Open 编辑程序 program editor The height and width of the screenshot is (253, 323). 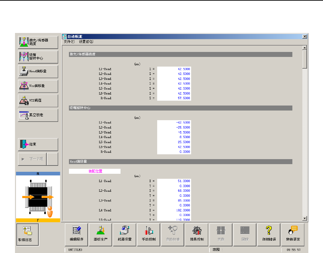click(77, 235)
